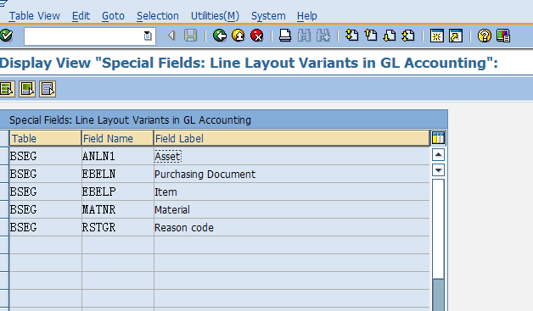Click the Print icon
The height and width of the screenshot is (311, 533).
coord(285,36)
